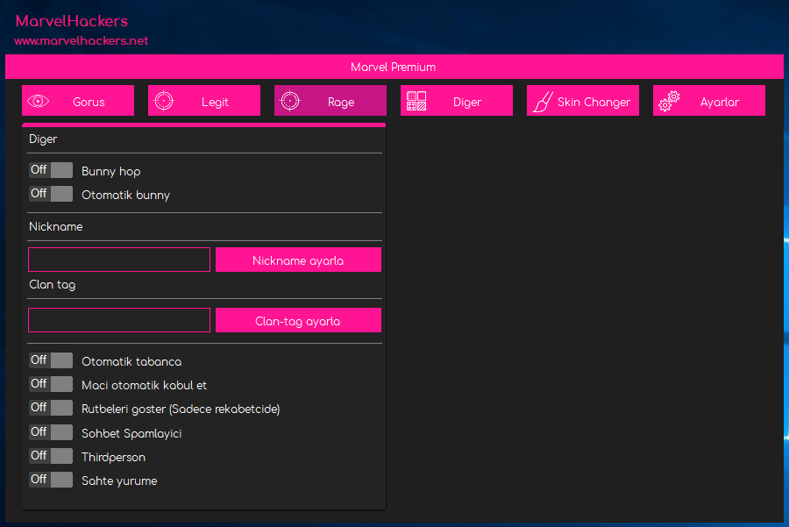Image resolution: width=789 pixels, height=527 pixels.
Task: Click 'Rutbeleri goster (Sadece rekabetcide)' text
Action: pos(181,409)
